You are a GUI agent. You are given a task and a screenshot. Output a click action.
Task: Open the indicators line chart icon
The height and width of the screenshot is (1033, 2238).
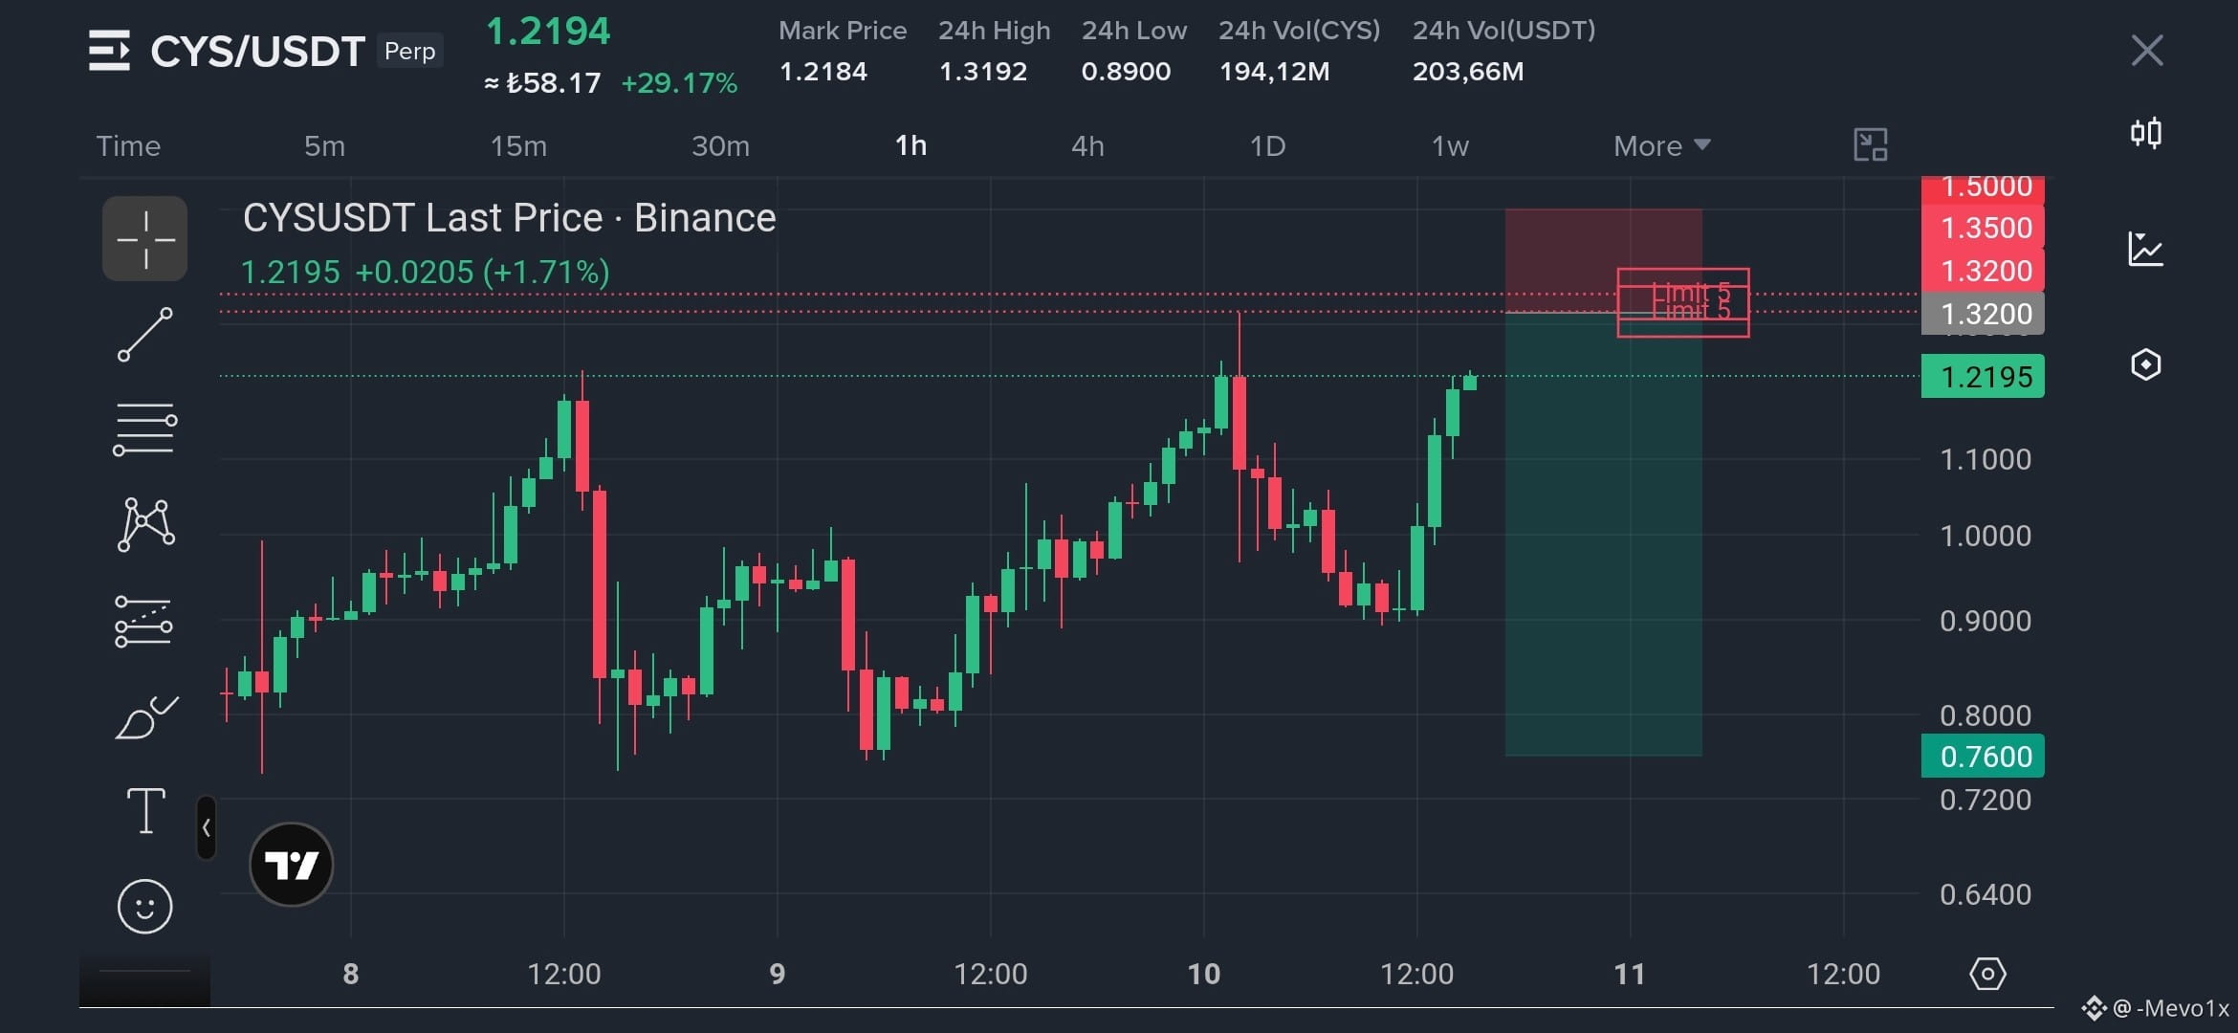(x=2146, y=249)
